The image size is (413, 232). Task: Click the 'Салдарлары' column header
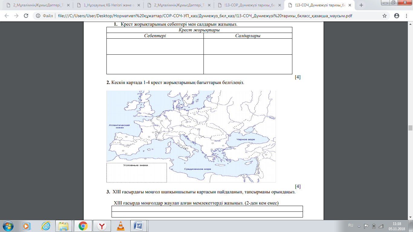click(248, 36)
